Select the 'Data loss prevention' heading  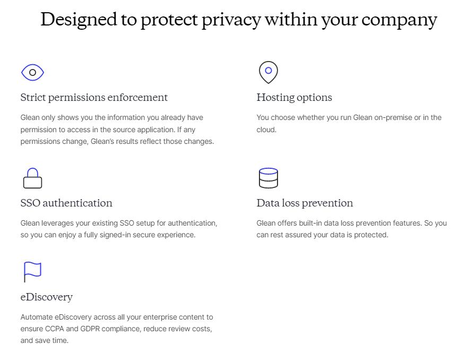coord(305,203)
